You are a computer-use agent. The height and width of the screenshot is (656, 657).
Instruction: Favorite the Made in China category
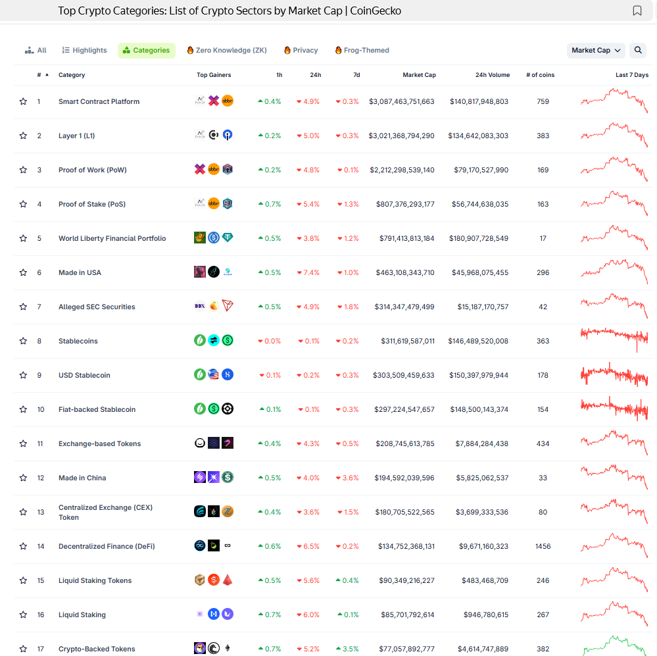[x=23, y=478]
